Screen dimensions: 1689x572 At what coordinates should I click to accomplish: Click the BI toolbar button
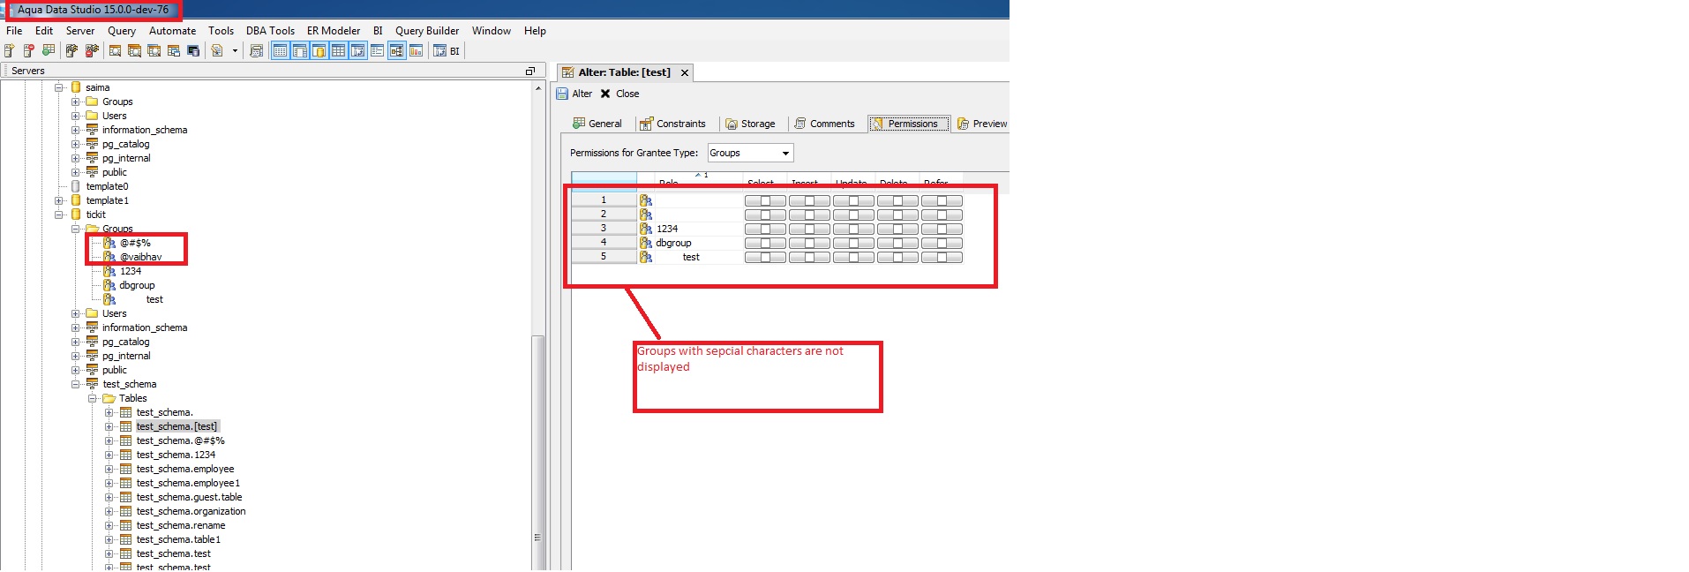[447, 50]
